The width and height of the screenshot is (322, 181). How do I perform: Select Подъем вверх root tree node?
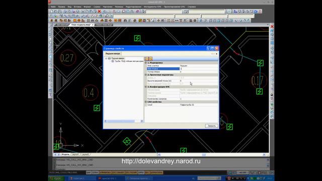coord(118,58)
